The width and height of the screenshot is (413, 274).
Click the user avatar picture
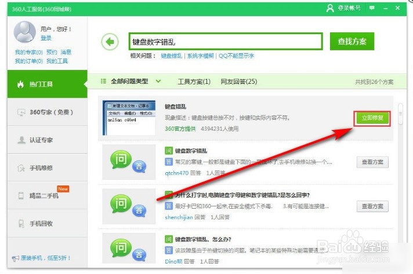click(25, 32)
